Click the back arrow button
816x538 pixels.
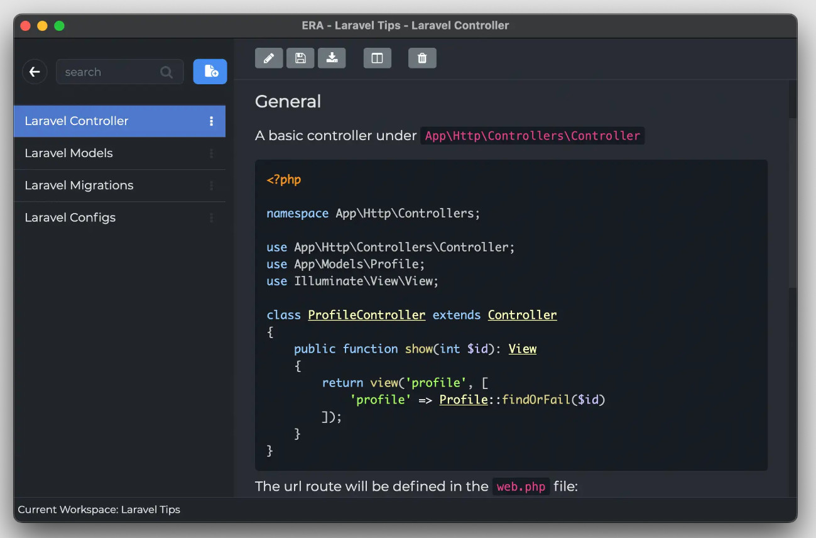click(x=35, y=72)
